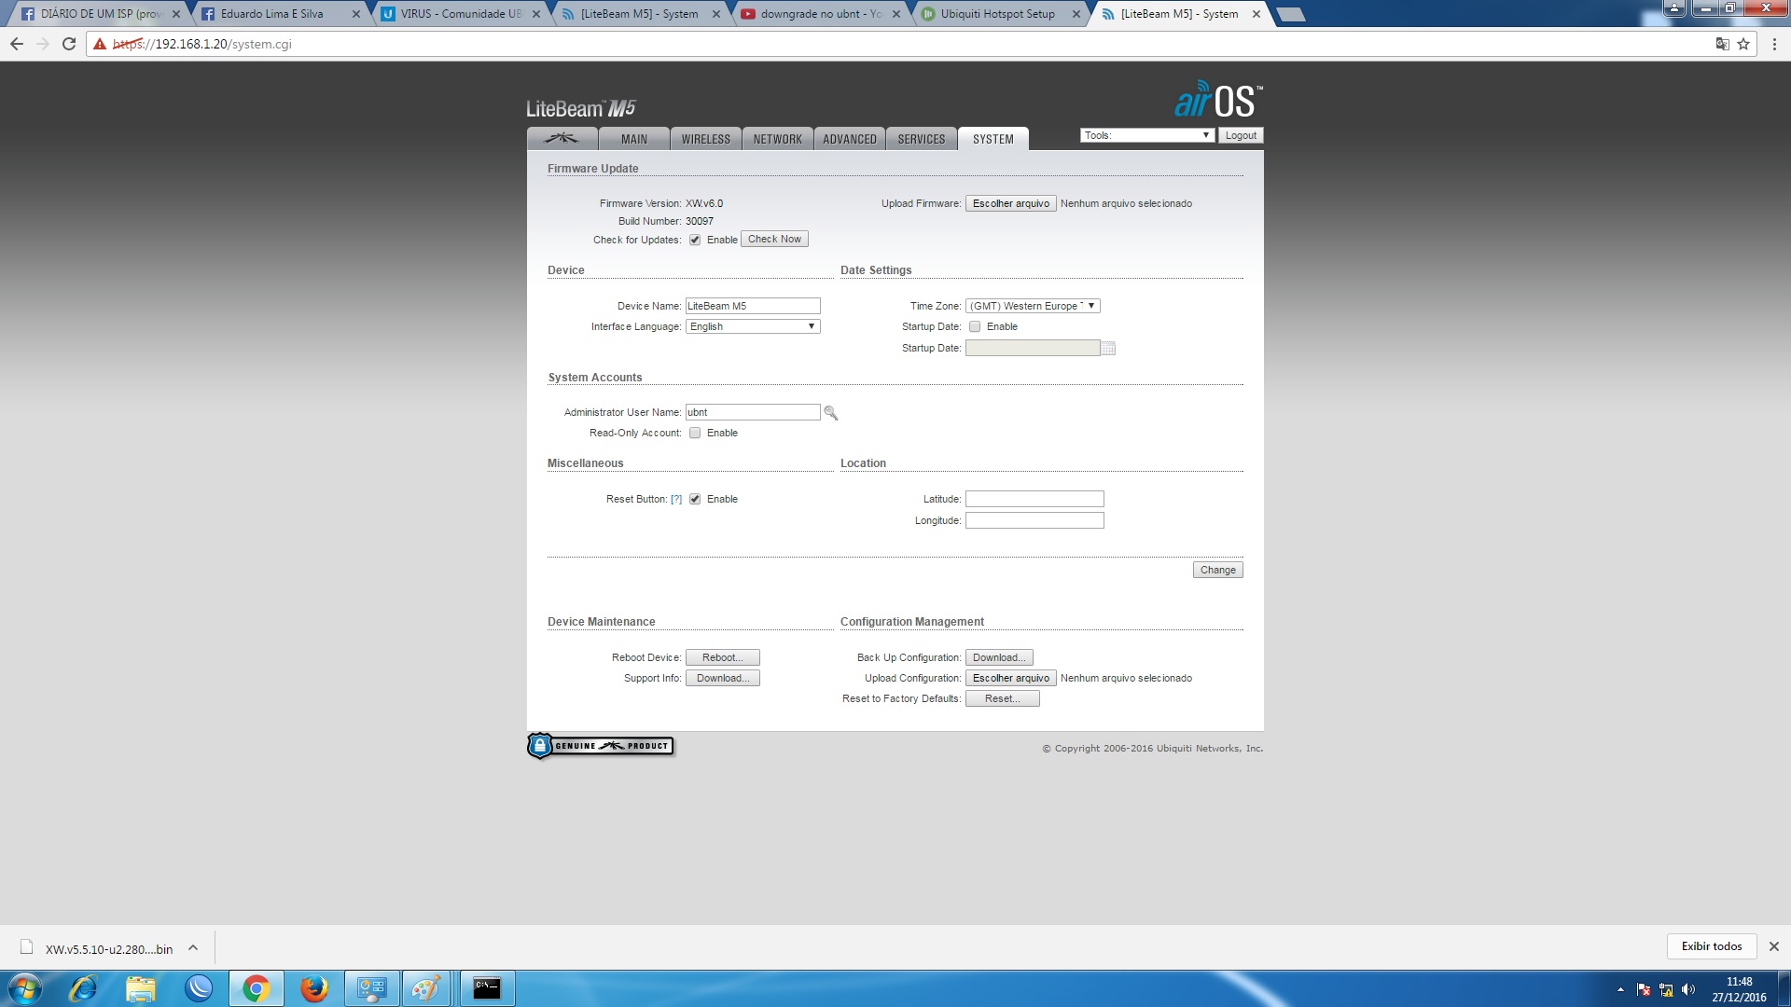Click the magnifier icon beside Administrator User Name
1791x1007 pixels.
830,413
